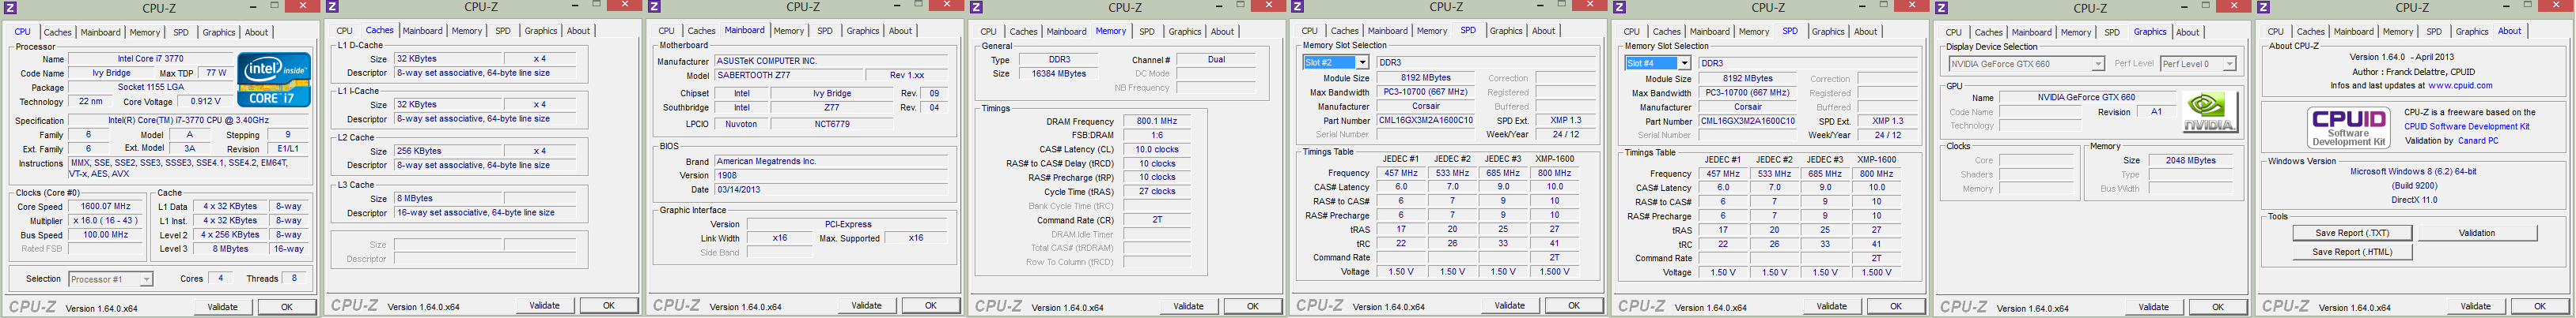Click the American Megatrends Inc. BIOS brand field

[830, 162]
